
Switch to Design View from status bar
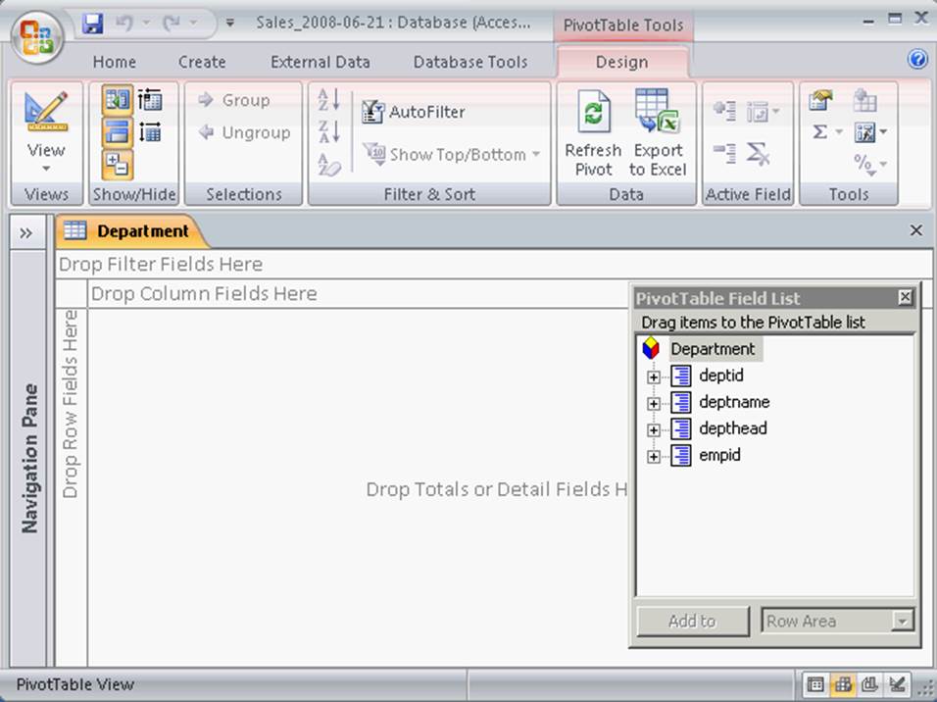click(x=897, y=684)
